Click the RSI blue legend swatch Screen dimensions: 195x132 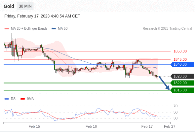7,99
